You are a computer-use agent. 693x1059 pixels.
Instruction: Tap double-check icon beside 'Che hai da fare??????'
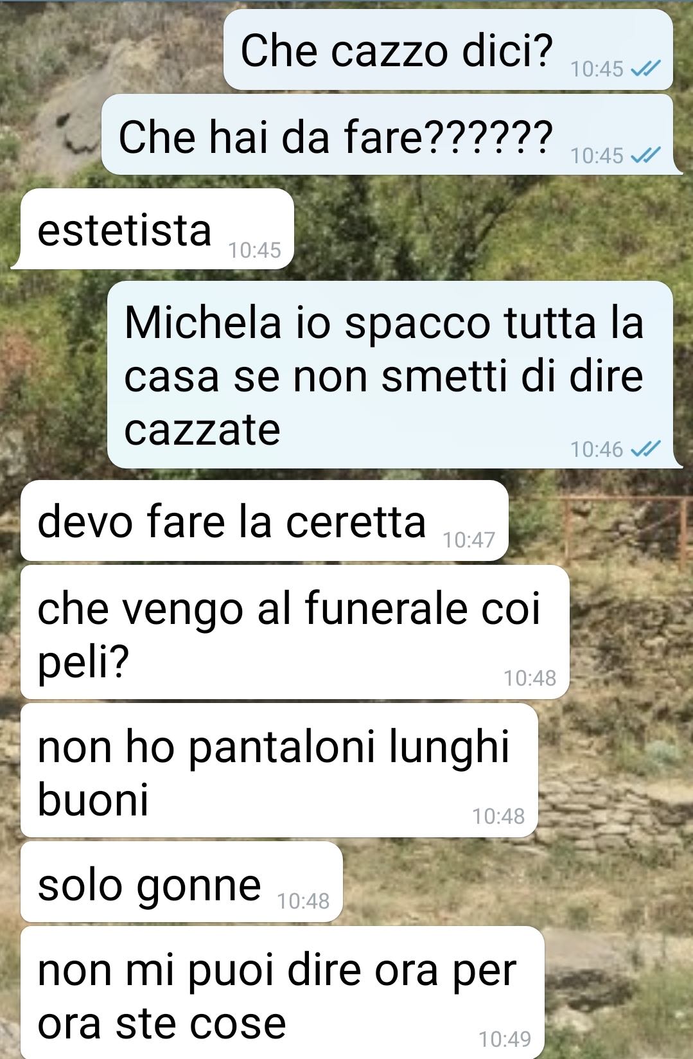coord(646,155)
